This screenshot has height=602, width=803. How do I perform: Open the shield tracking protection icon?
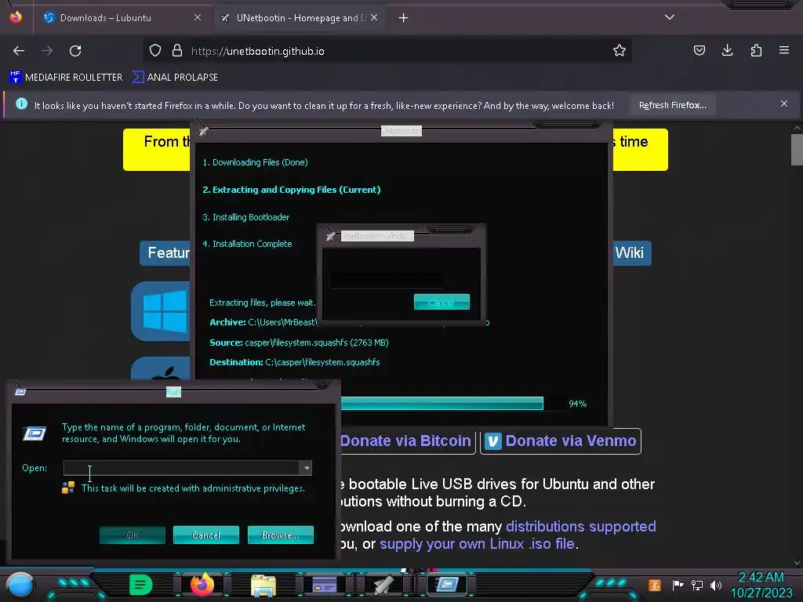click(155, 51)
